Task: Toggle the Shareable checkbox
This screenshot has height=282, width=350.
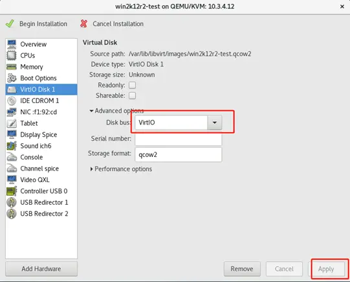Action: pyautogui.click(x=133, y=95)
